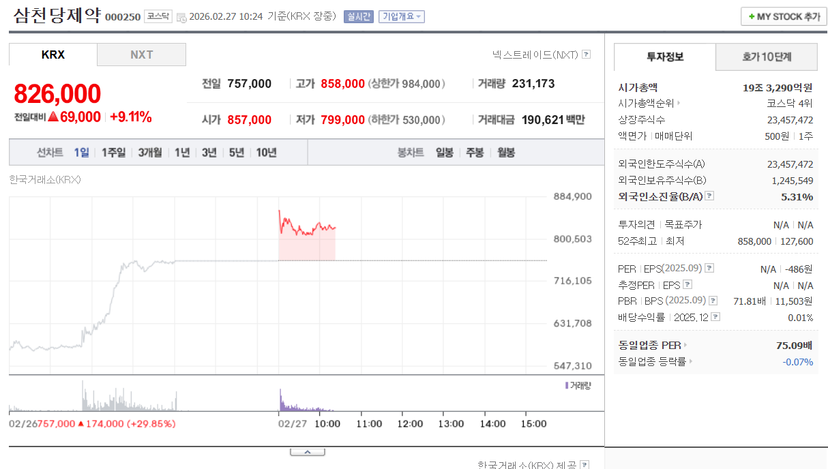828x469 pixels.
Task: Expand the 동일업종 PER arrow link
Action: (685, 346)
